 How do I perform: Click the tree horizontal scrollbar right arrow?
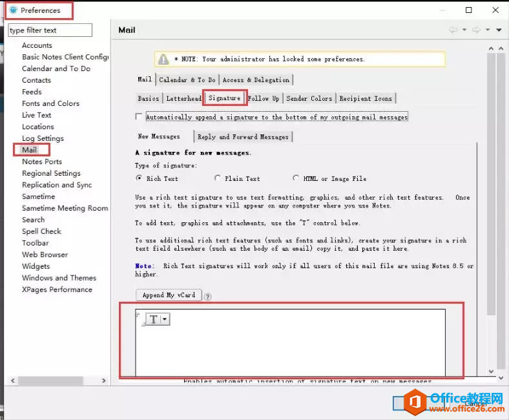pyautogui.click(x=103, y=381)
